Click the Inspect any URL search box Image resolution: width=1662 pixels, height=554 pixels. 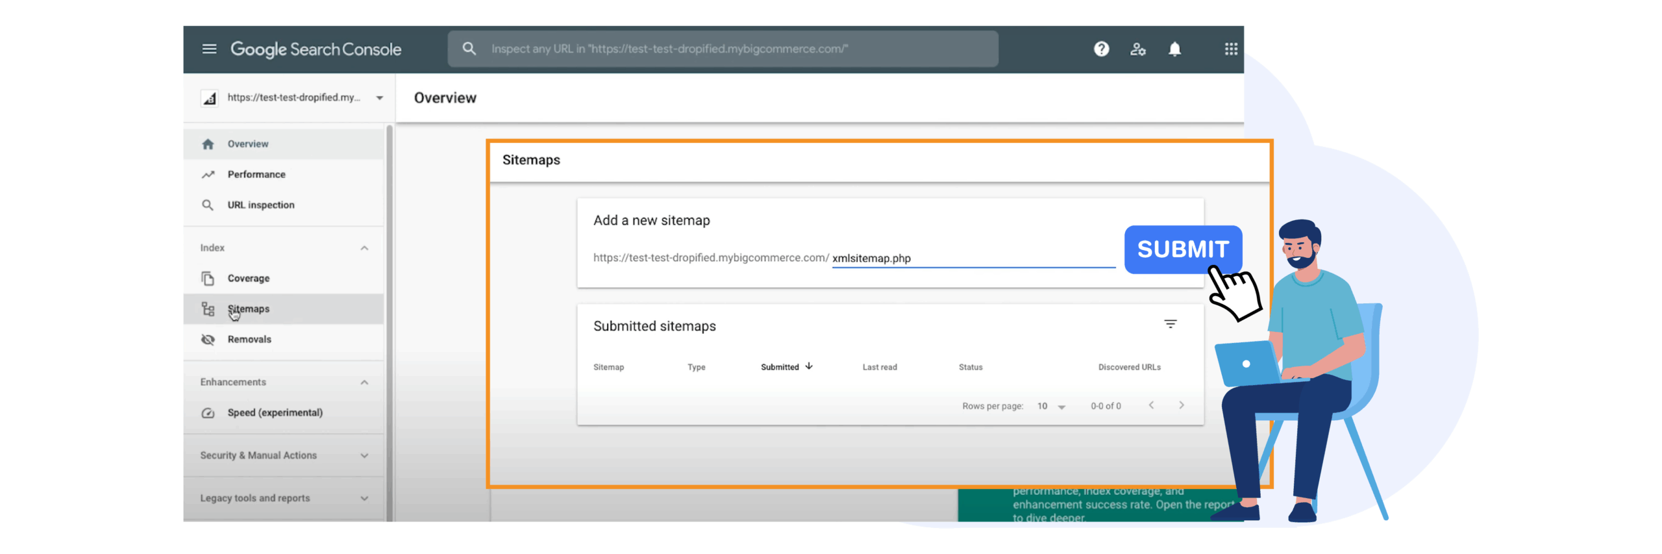(723, 49)
